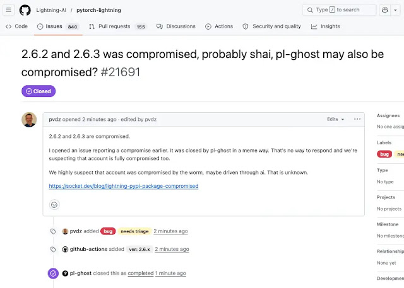Click pvdz's profile avatar
Viewport: 404px width, 288px height.
[29, 120]
